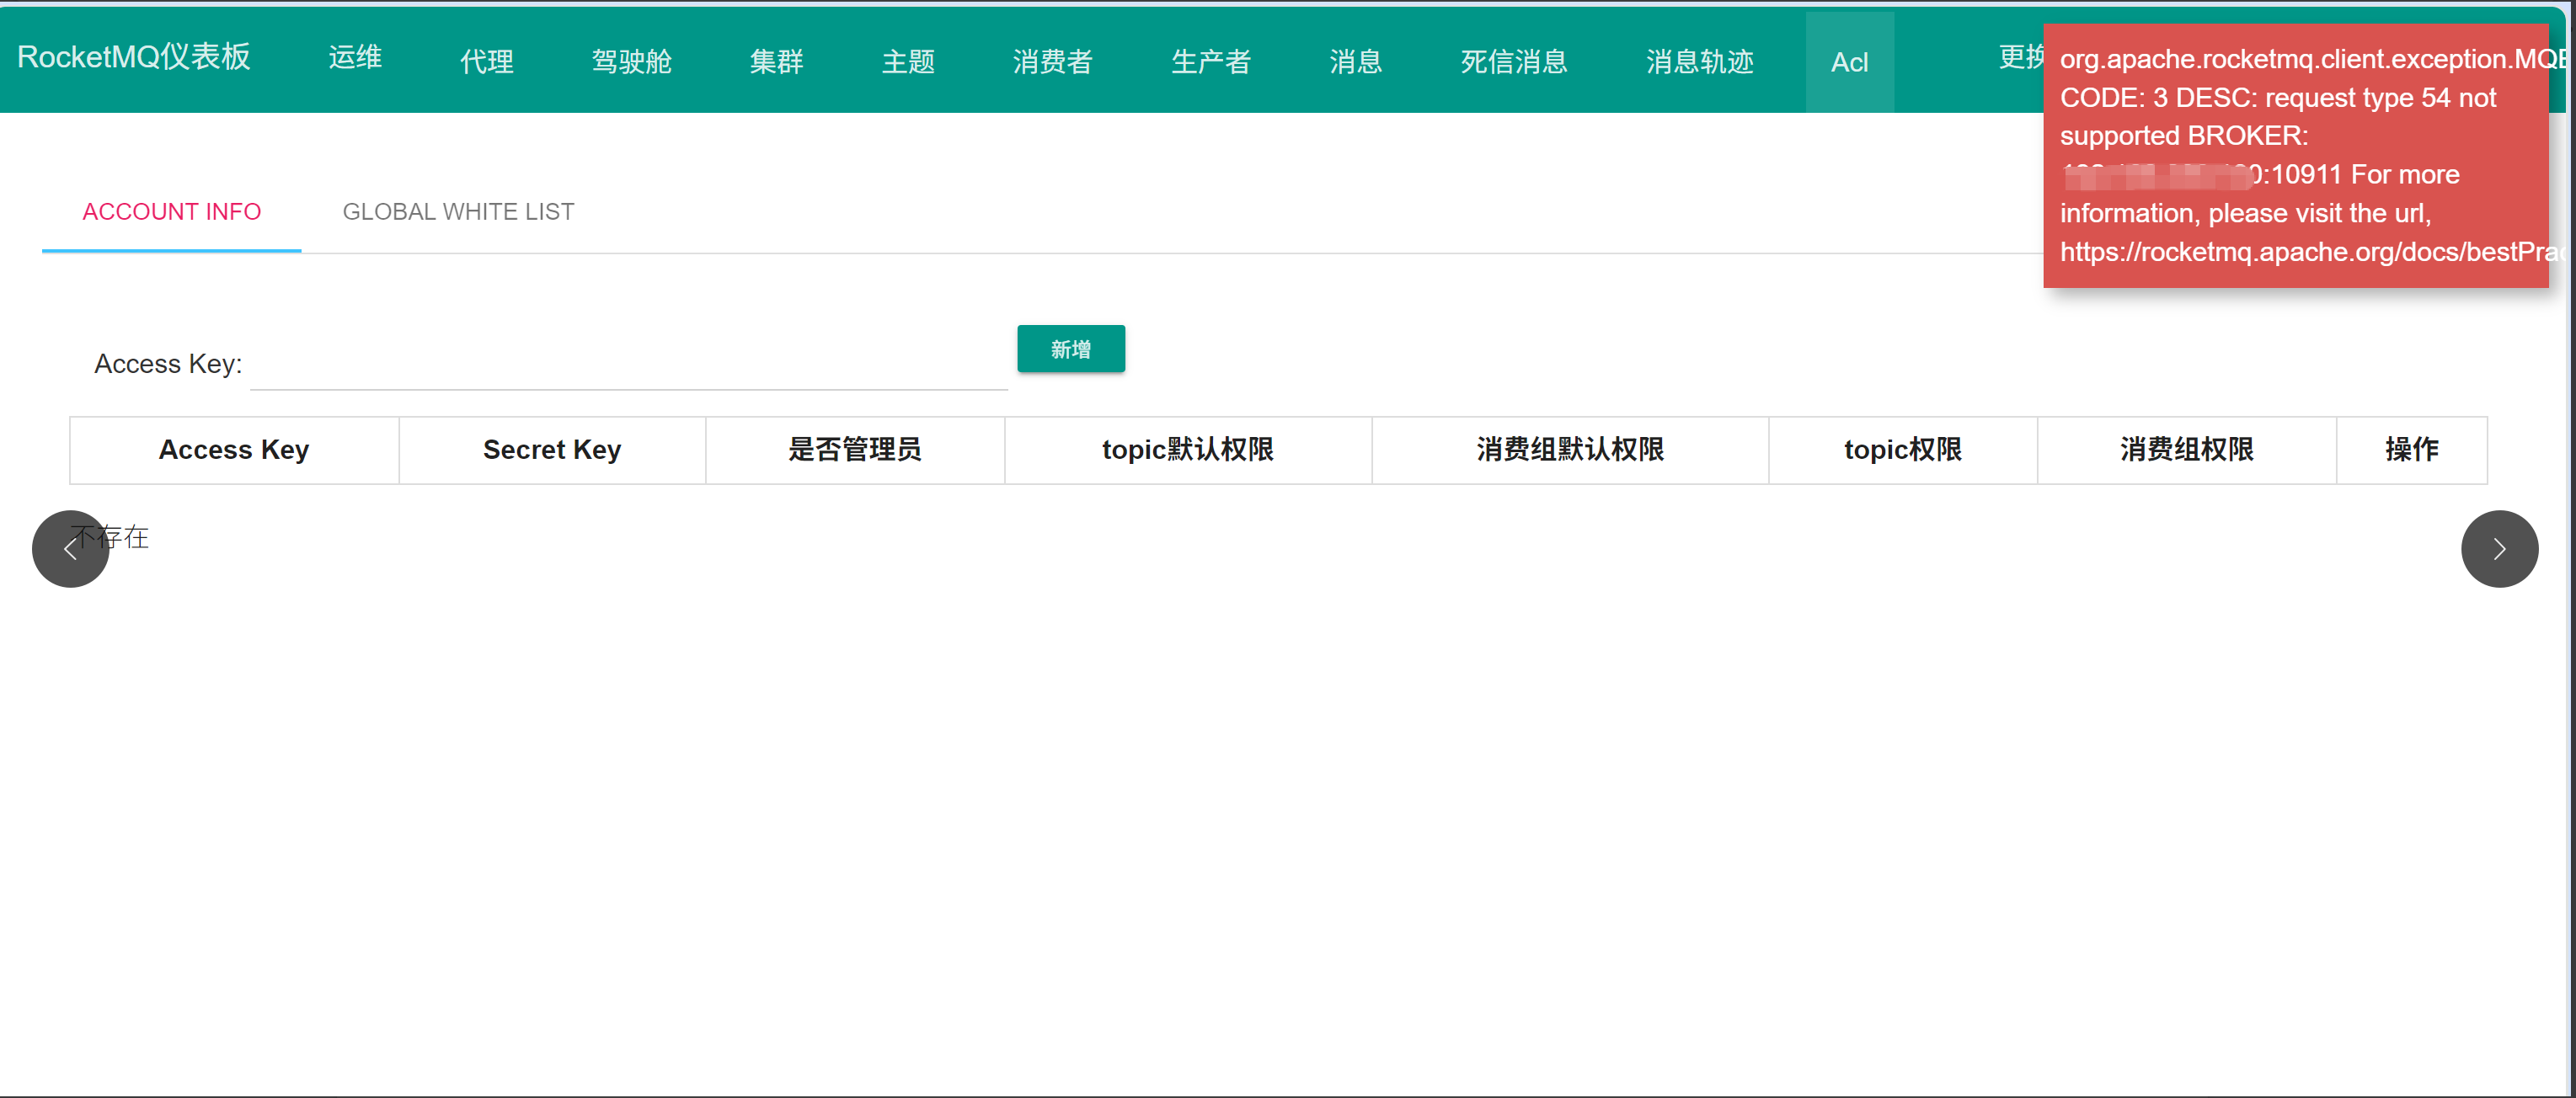Open the 驾驶舱 (Cockpit) section
The width and height of the screenshot is (2576, 1098).
click(x=631, y=61)
